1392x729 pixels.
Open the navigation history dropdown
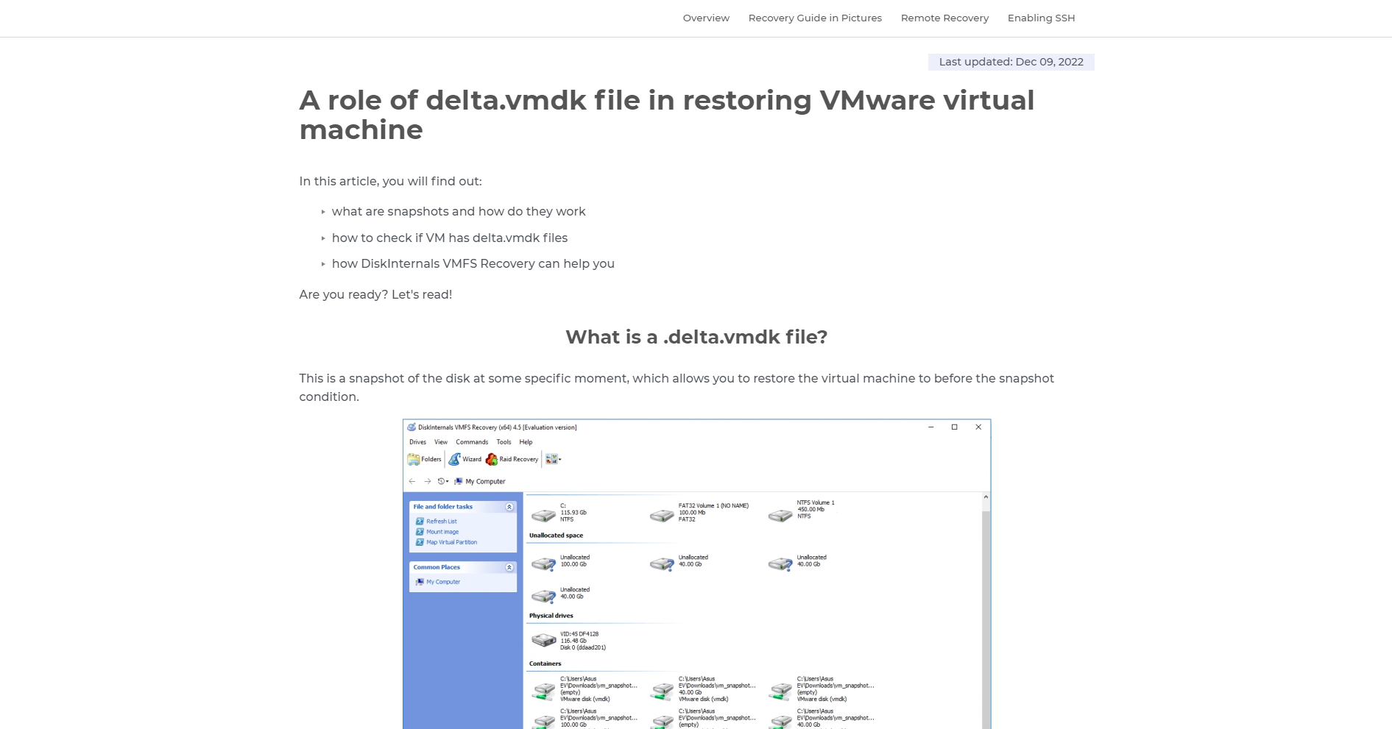pyautogui.click(x=443, y=481)
